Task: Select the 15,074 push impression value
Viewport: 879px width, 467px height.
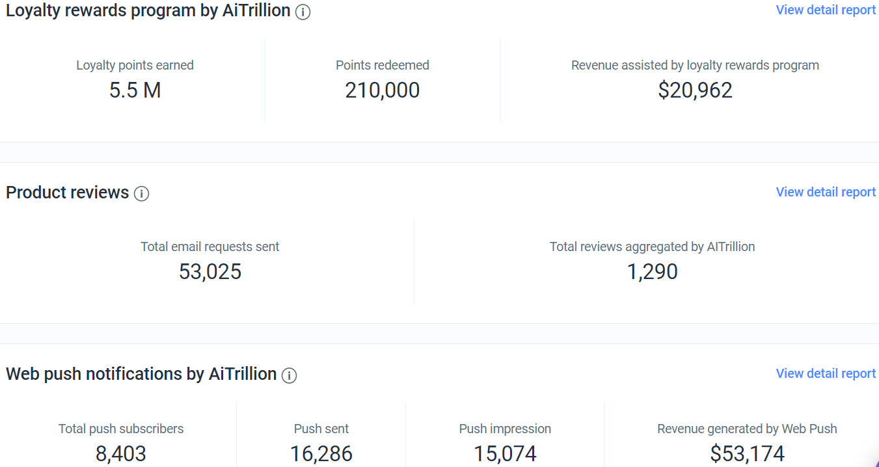Action: pos(505,453)
